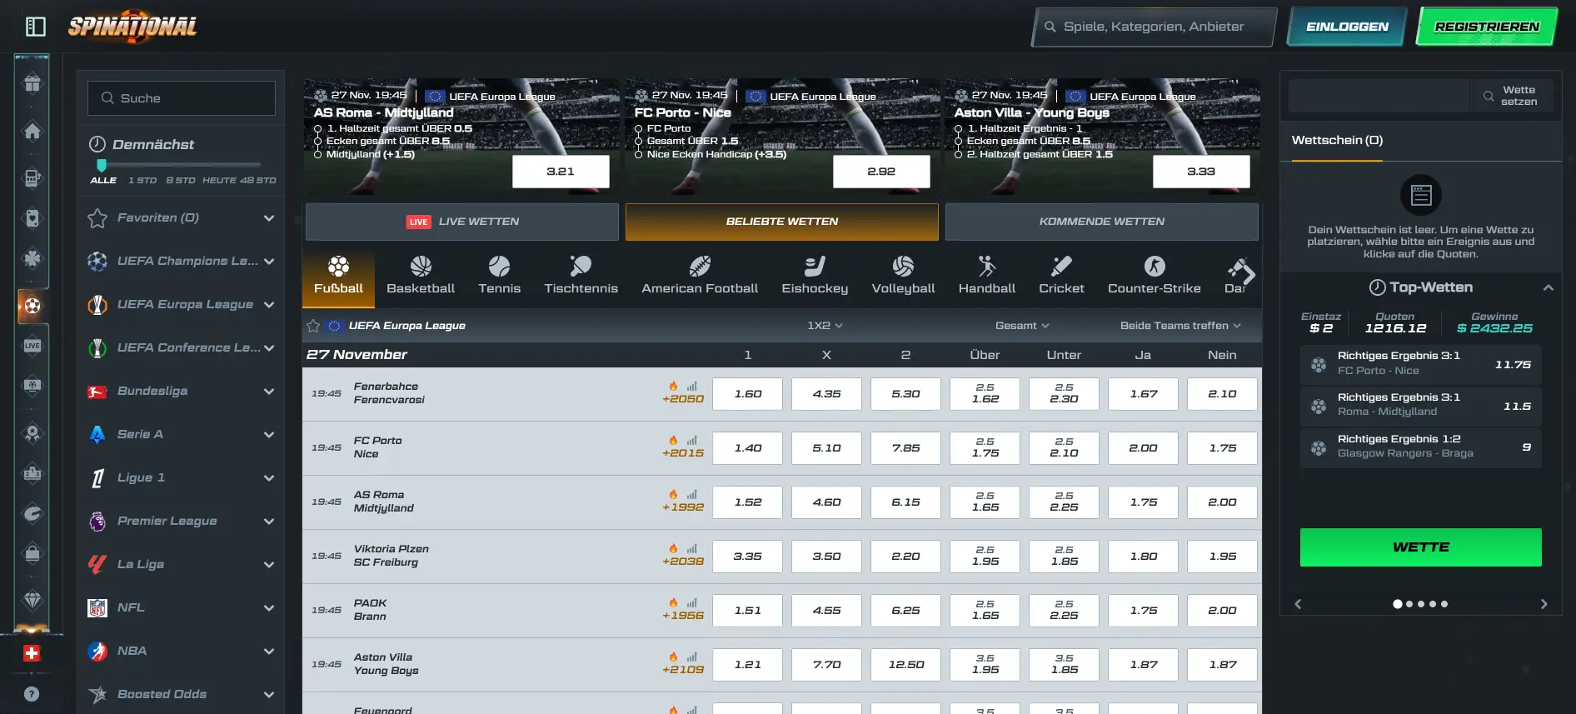Expand the Bundesliga league list

point(268,391)
